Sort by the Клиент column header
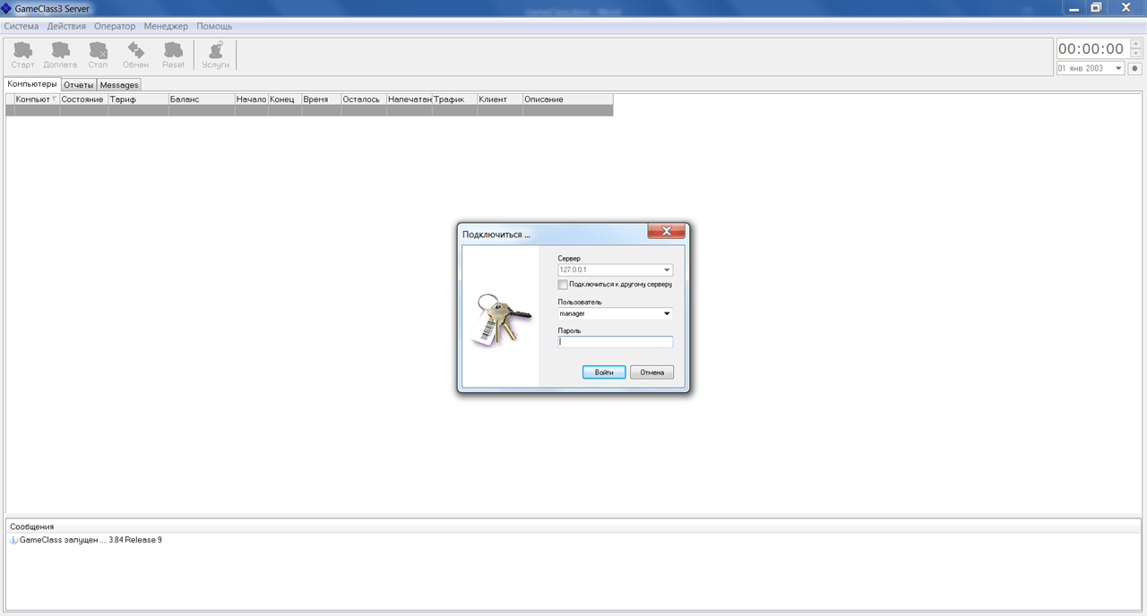1147x616 pixels. (x=500, y=99)
